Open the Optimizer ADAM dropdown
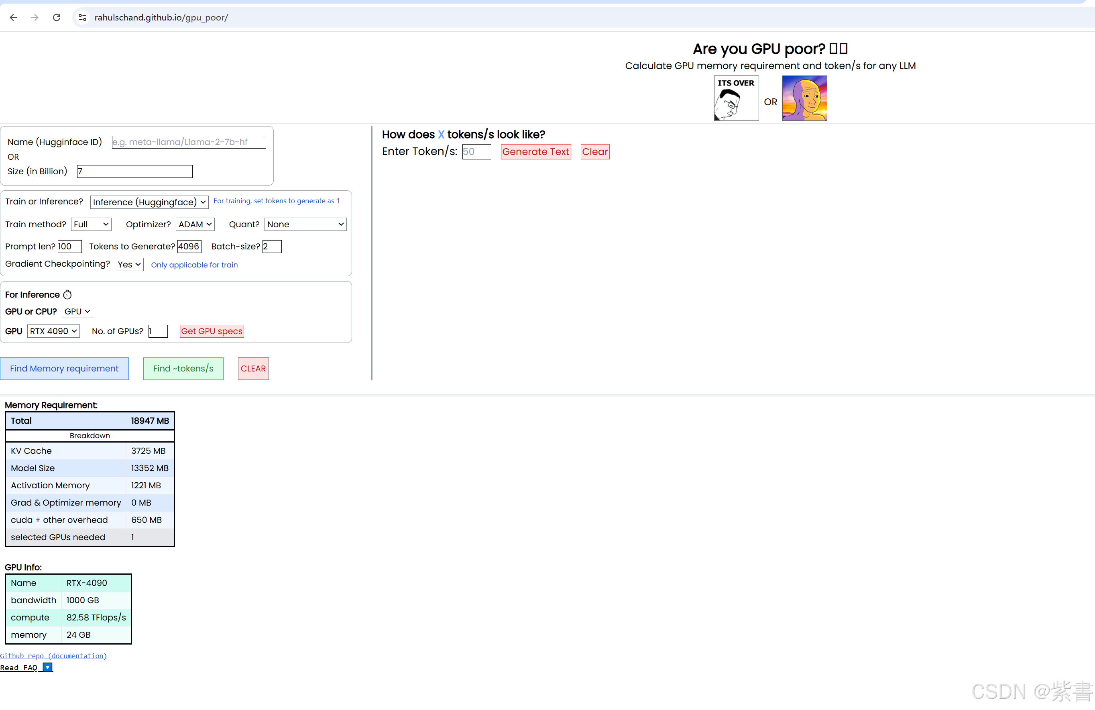 coord(195,224)
